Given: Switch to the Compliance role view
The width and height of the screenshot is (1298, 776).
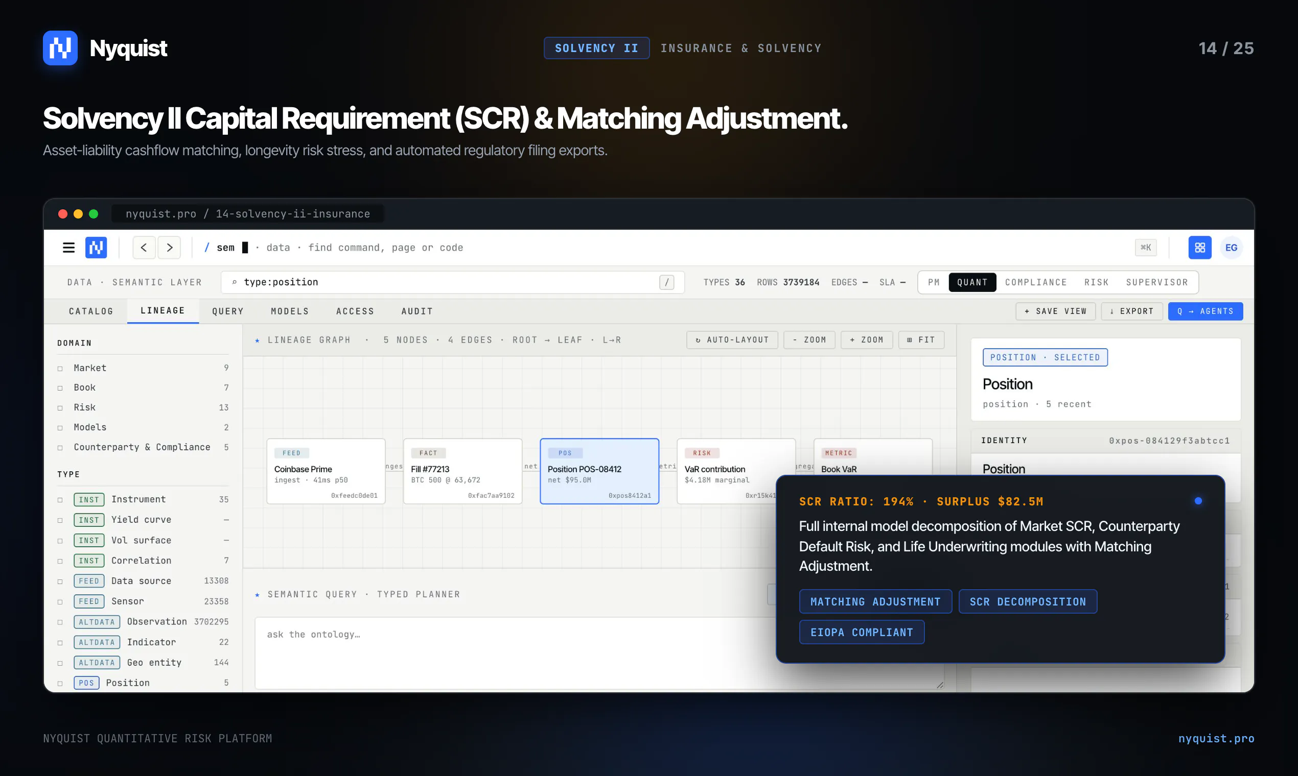Looking at the screenshot, I should point(1036,282).
